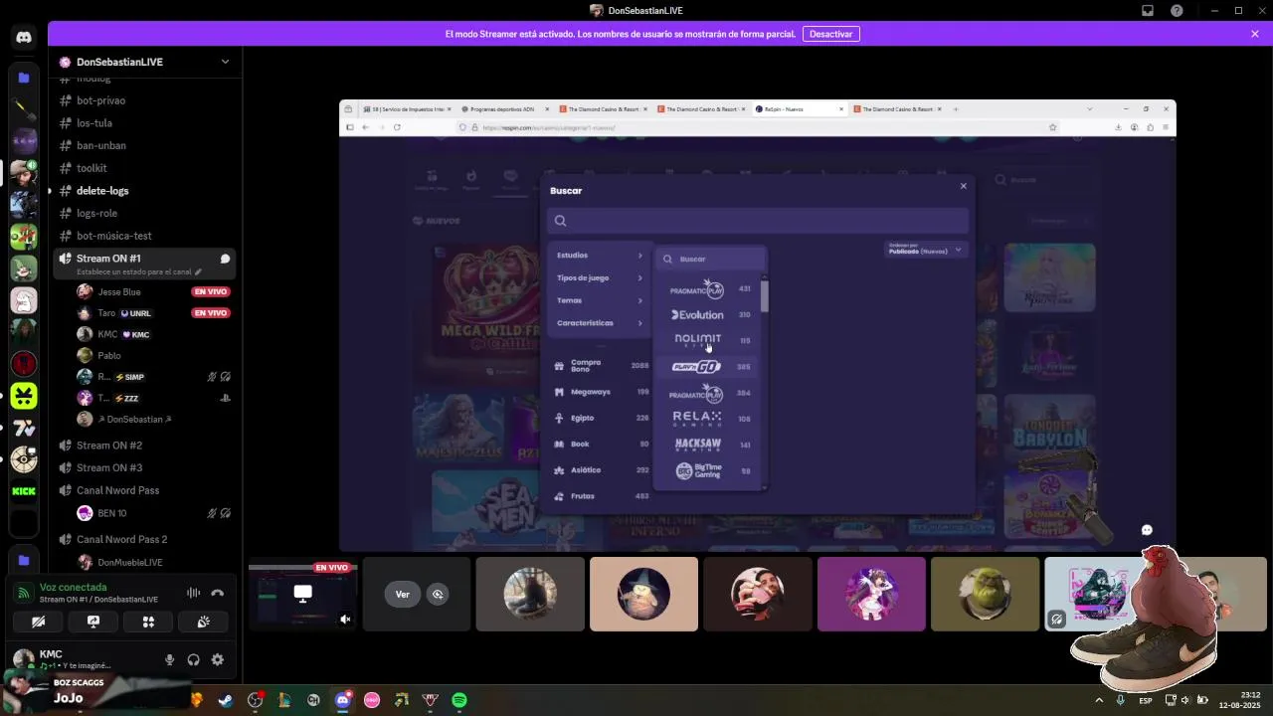
Task: Open the help question mark icon
Action: click(x=1178, y=11)
